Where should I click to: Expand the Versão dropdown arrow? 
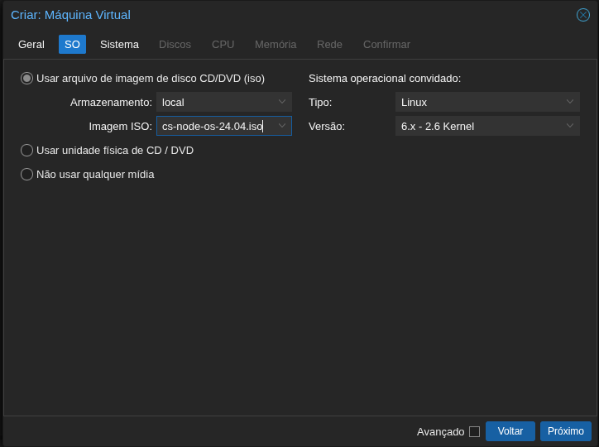(x=570, y=126)
